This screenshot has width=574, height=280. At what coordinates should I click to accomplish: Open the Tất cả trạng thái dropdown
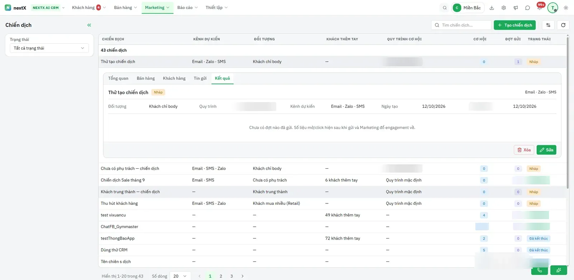pyautogui.click(x=49, y=48)
